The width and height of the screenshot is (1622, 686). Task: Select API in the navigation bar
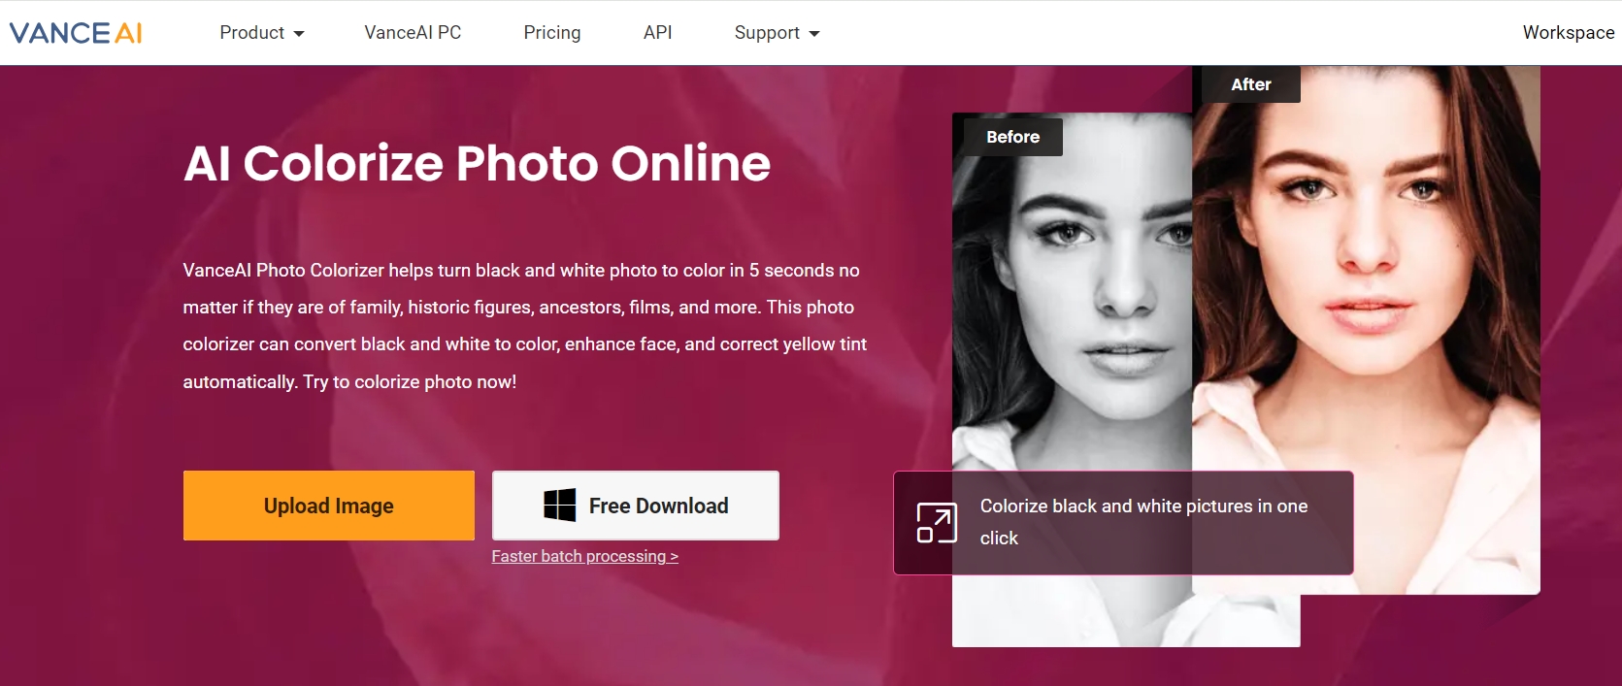(657, 33)
